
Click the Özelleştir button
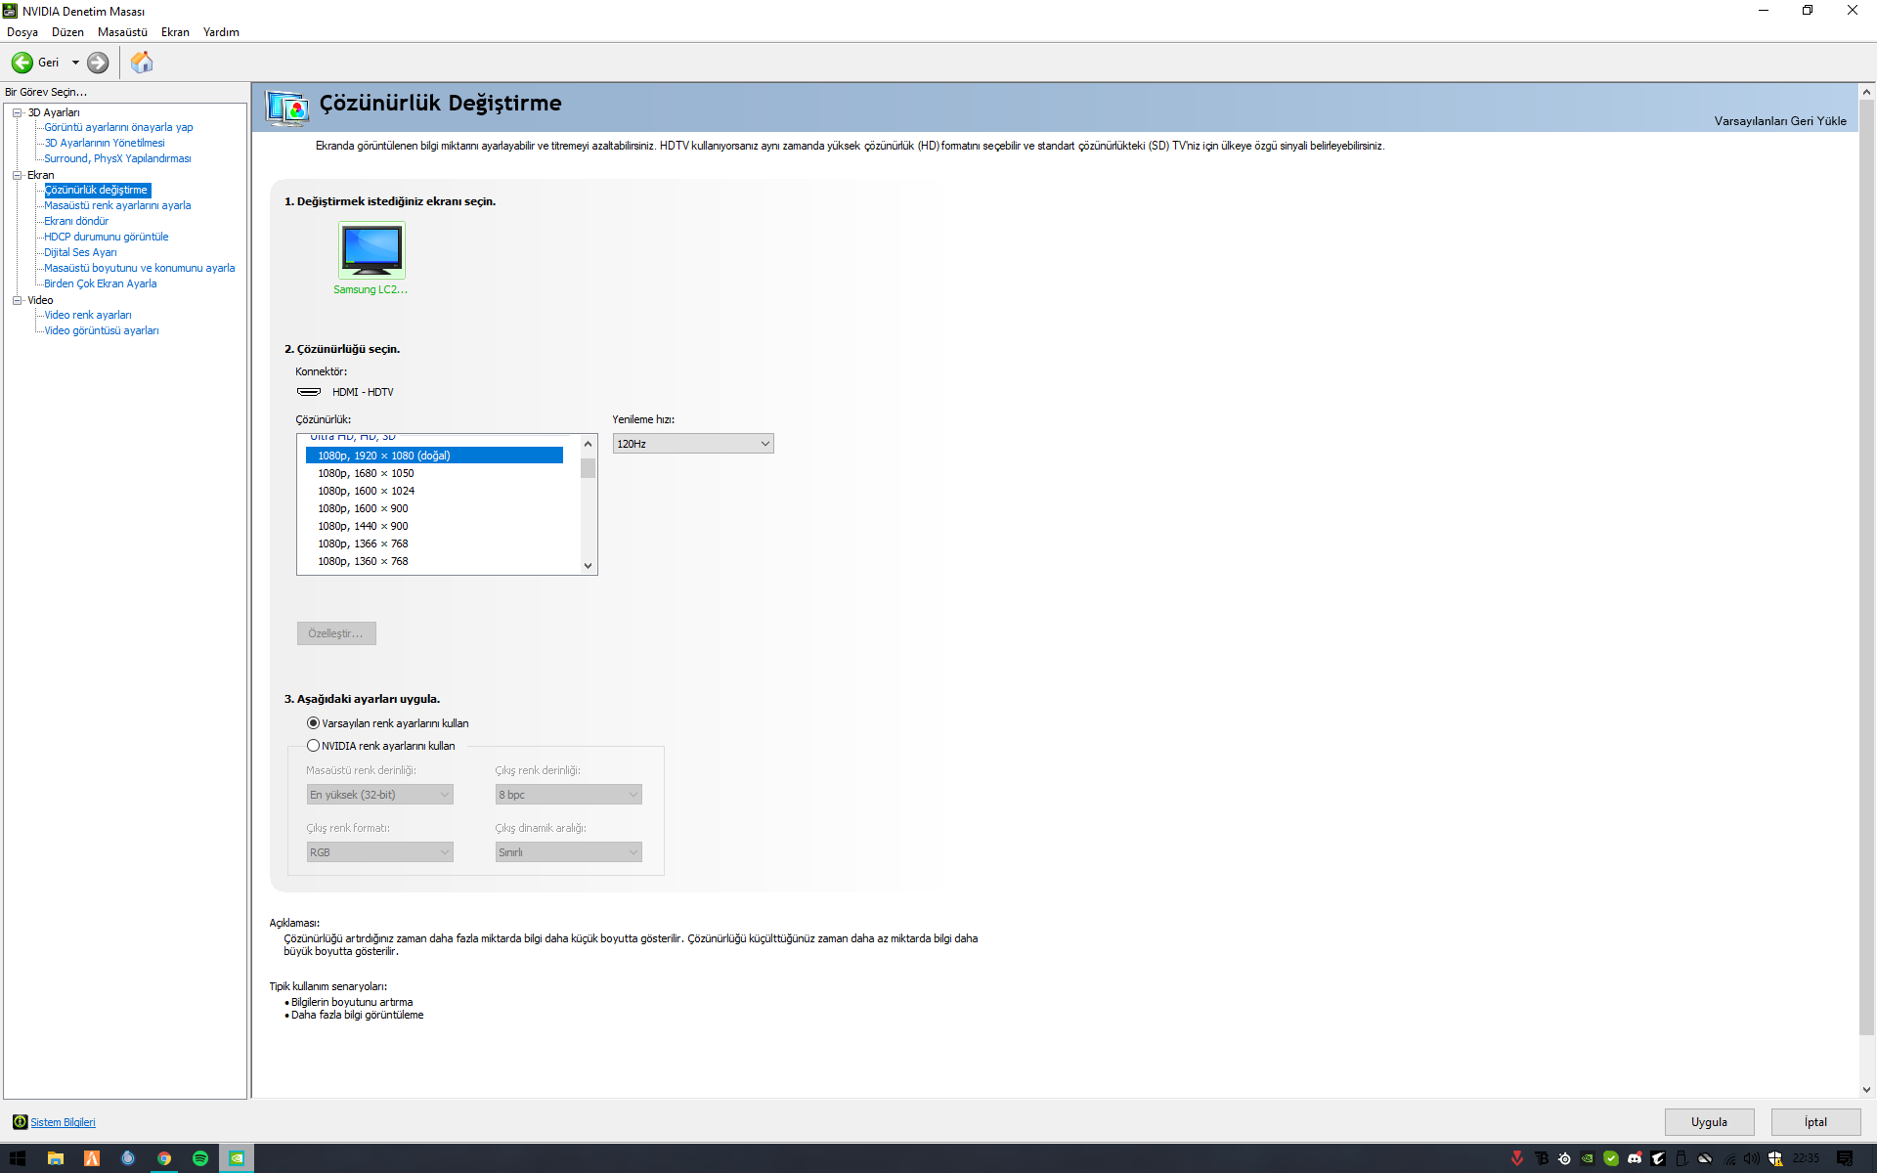(x=336, y=633)
